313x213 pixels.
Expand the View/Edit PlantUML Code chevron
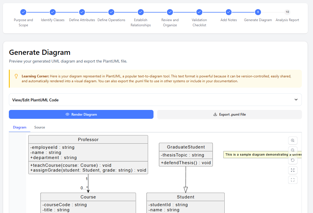pos(296,100)
